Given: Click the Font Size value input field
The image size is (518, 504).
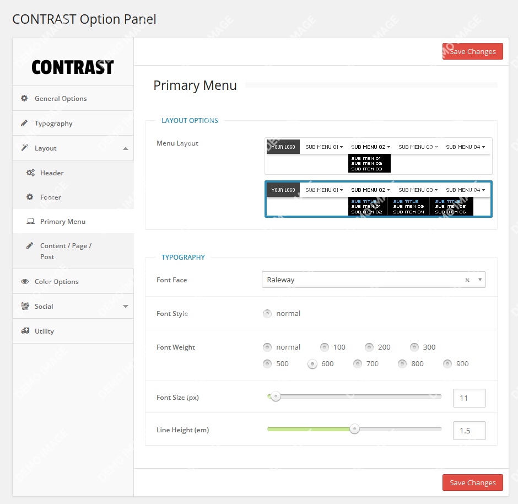Looking at the screenshot, I should tap(469, 398).
